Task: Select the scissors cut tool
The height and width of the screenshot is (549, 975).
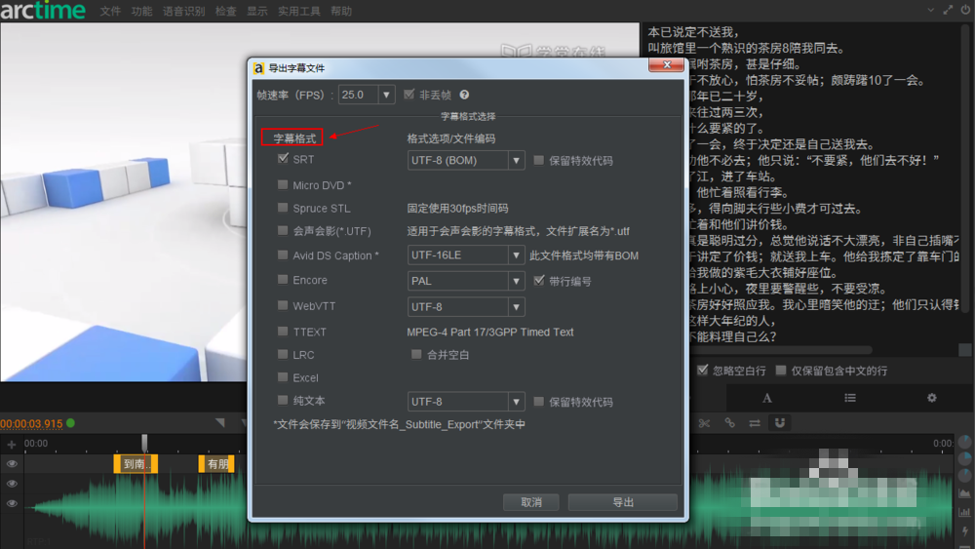Action: coord(705,423)
